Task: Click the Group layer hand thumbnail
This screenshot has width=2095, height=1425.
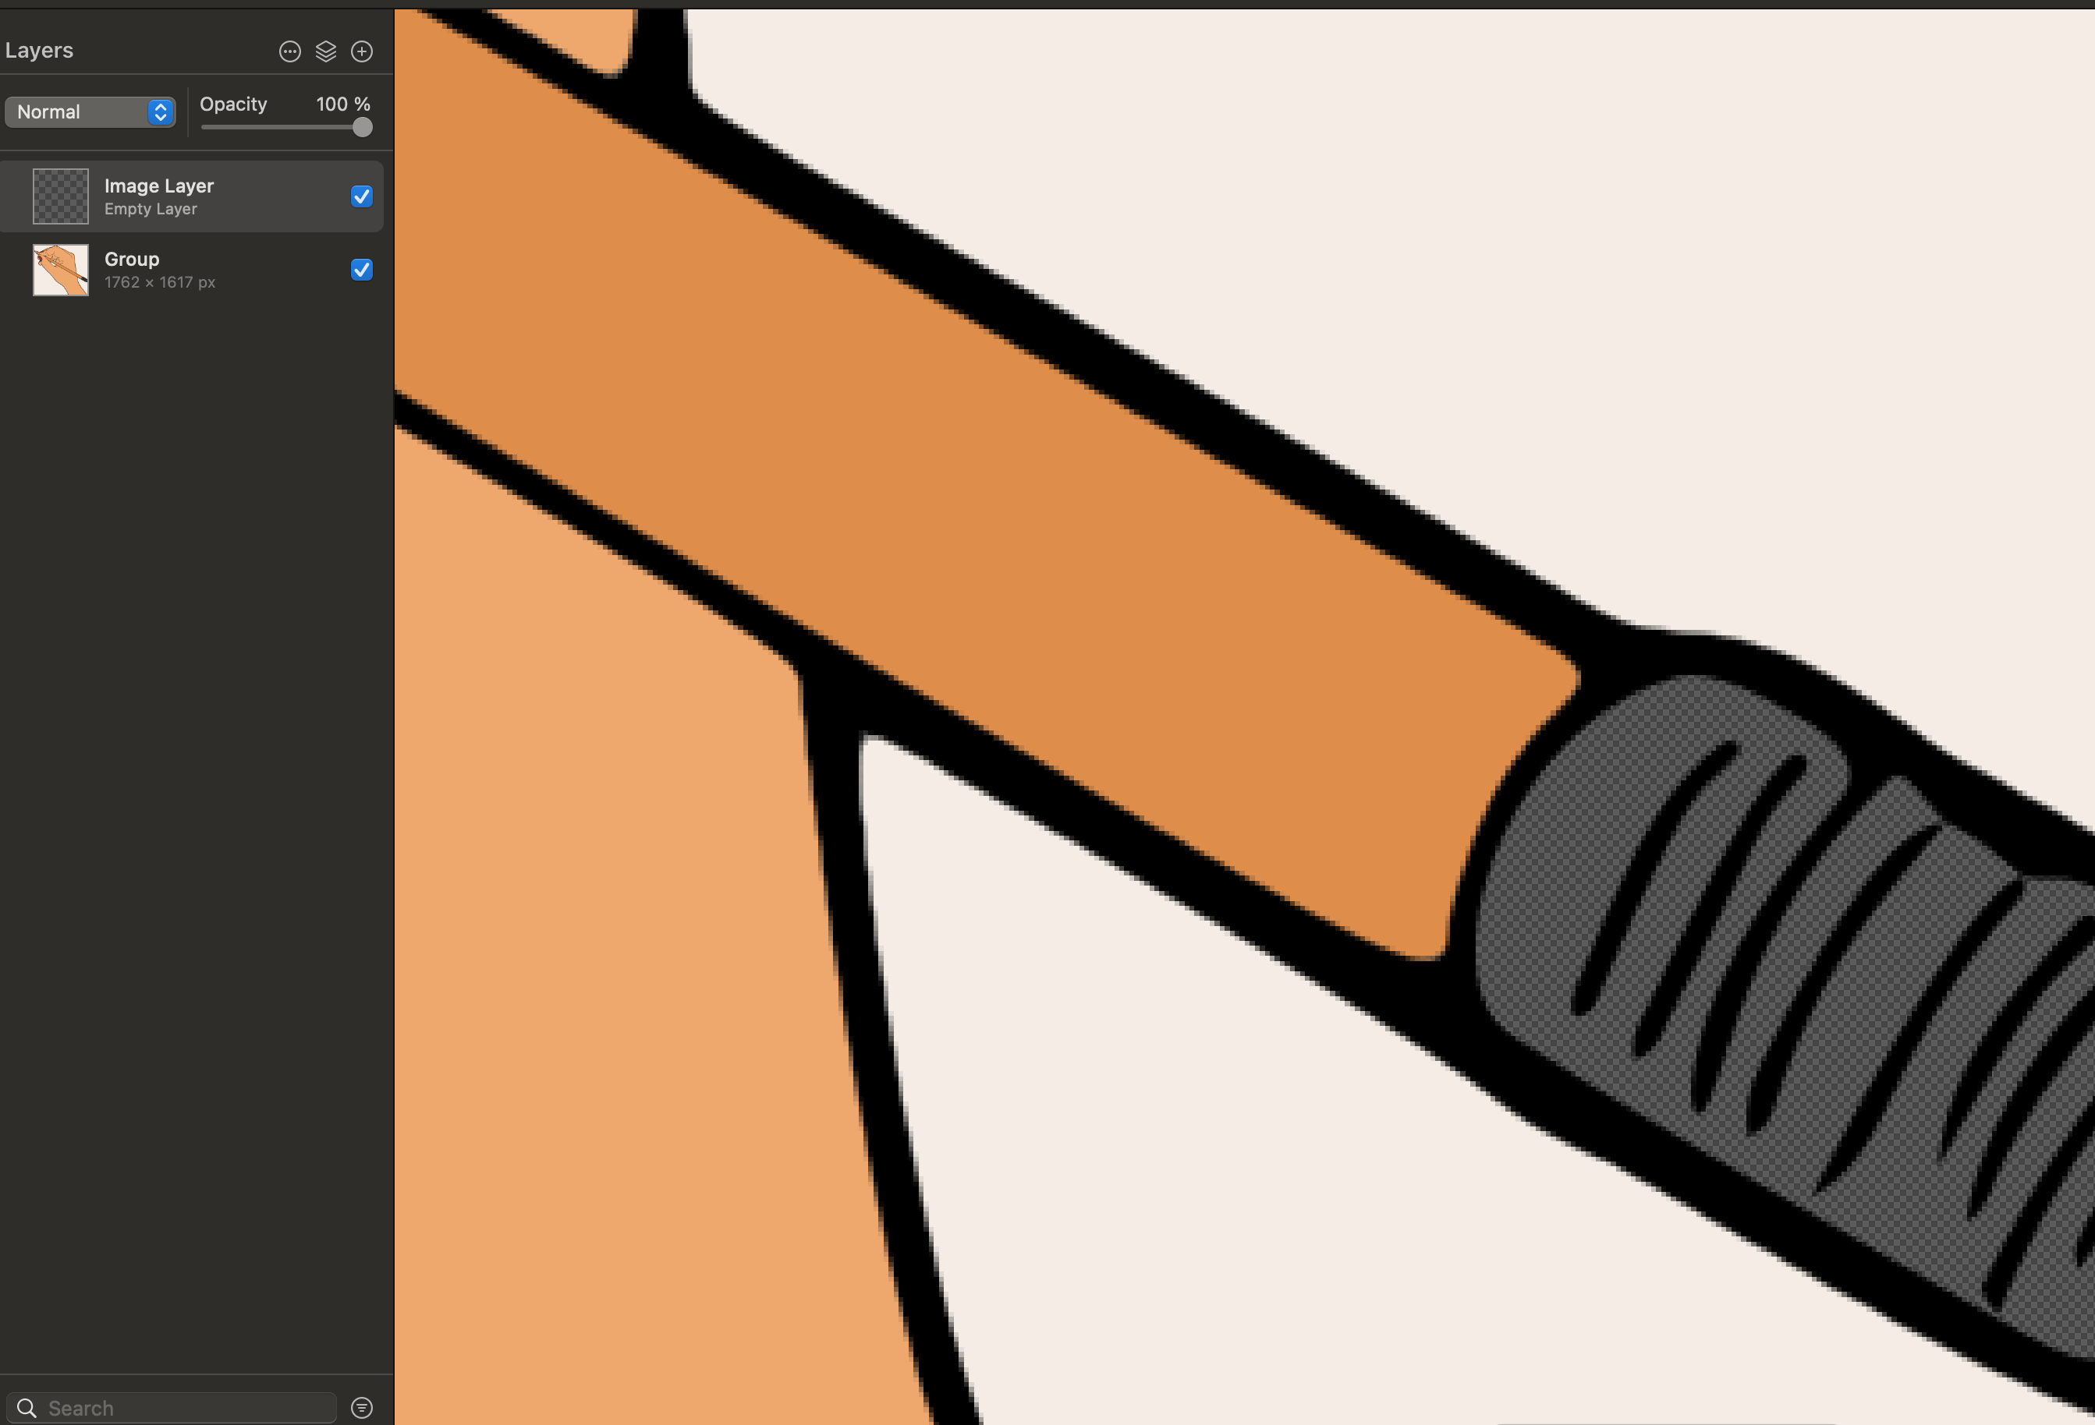Action: 60,269
